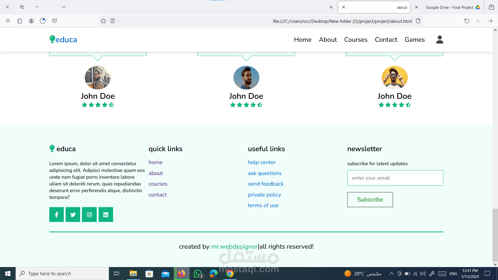Toggle reader view icon in address bar
This screenshot has width=498, height=280.
113,21
